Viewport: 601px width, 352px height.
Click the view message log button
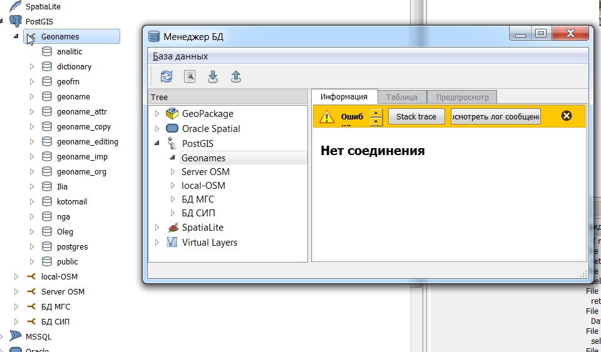[496, 116]
